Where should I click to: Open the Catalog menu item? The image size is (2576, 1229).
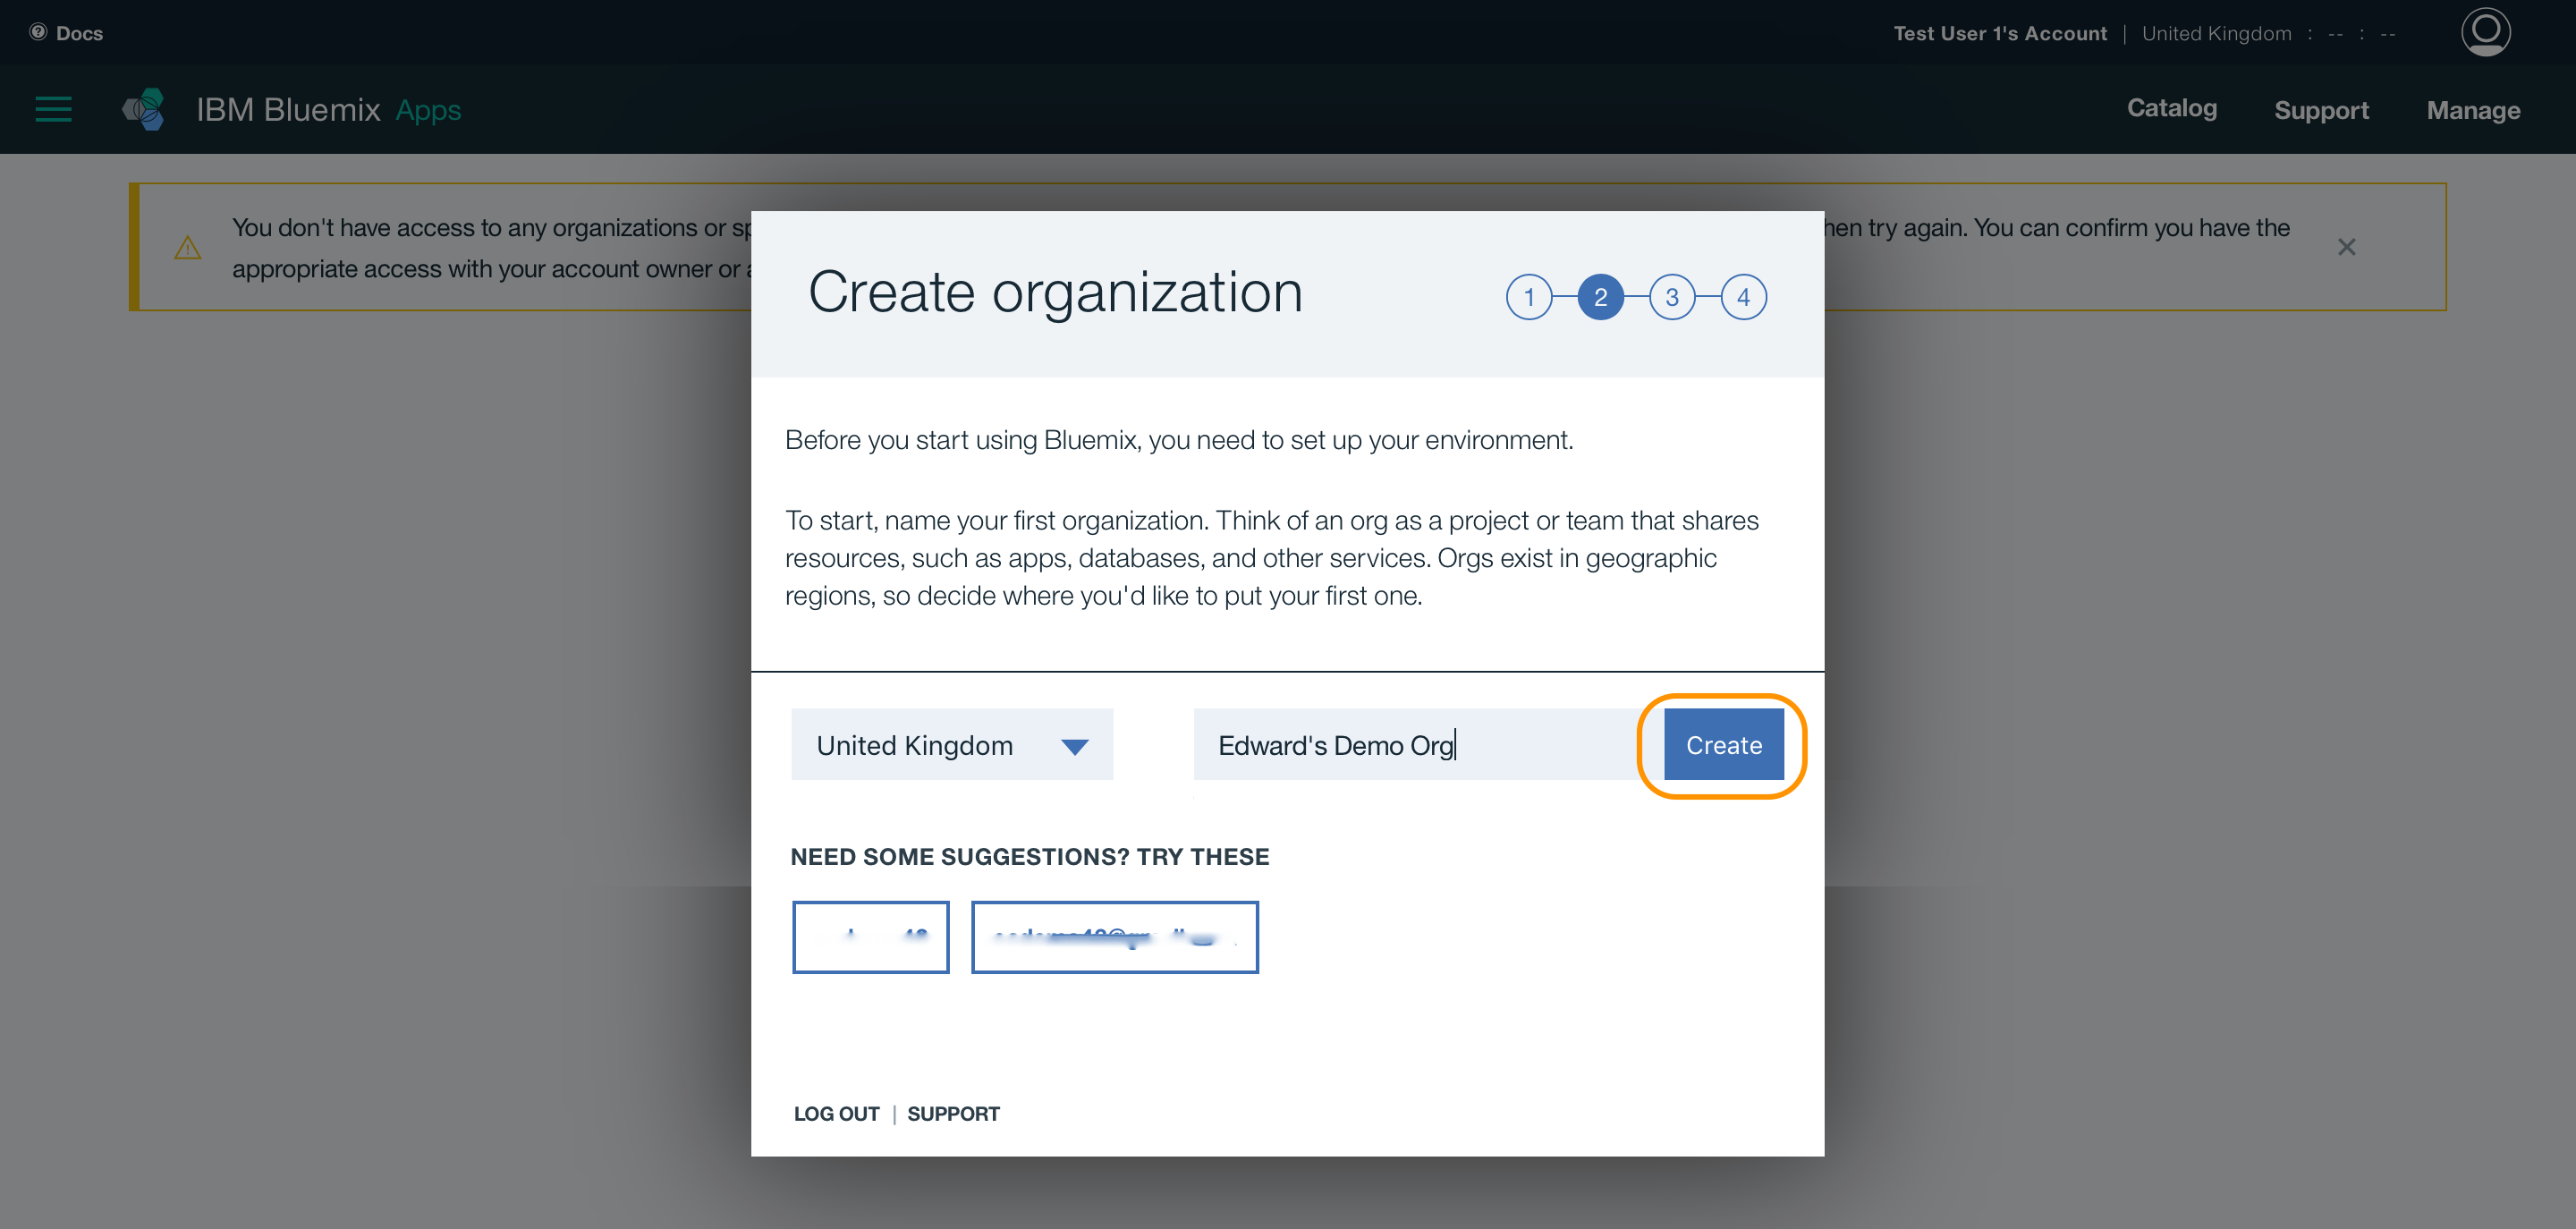(x=2170, y=106)
